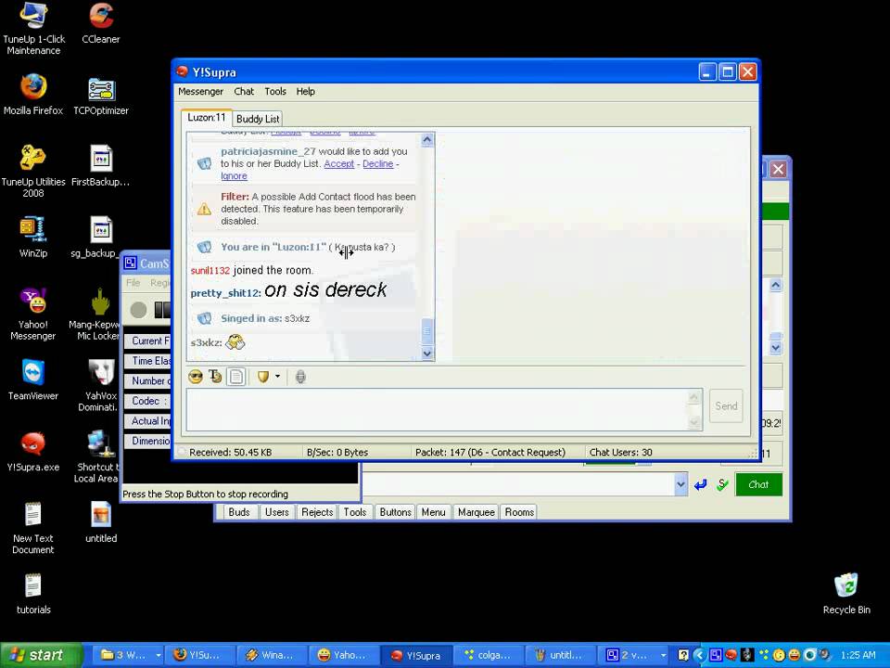Open the Rejects tab
This screenshot has height=668, width=890.
pos(317,512)
